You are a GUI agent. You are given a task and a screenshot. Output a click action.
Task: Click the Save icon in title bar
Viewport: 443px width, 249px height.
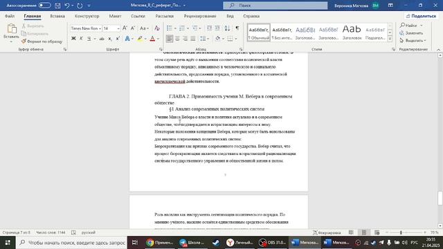57,6
